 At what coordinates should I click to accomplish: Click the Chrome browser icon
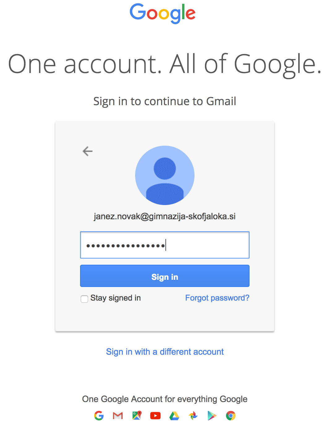point(231,416)
